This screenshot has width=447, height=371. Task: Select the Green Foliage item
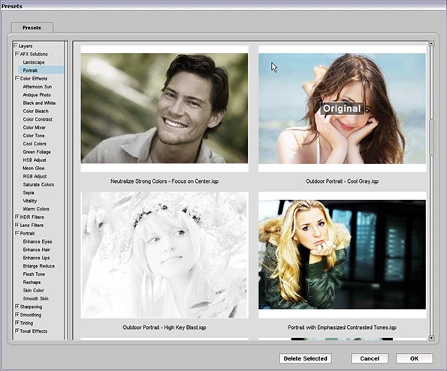pyautogui.click(x=37, y=152)
